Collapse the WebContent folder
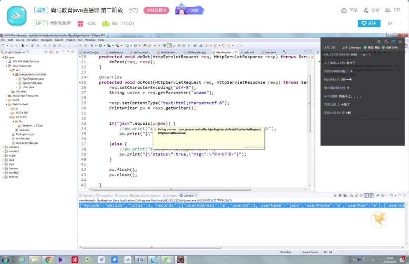The image size is (409, 264). 6,104
